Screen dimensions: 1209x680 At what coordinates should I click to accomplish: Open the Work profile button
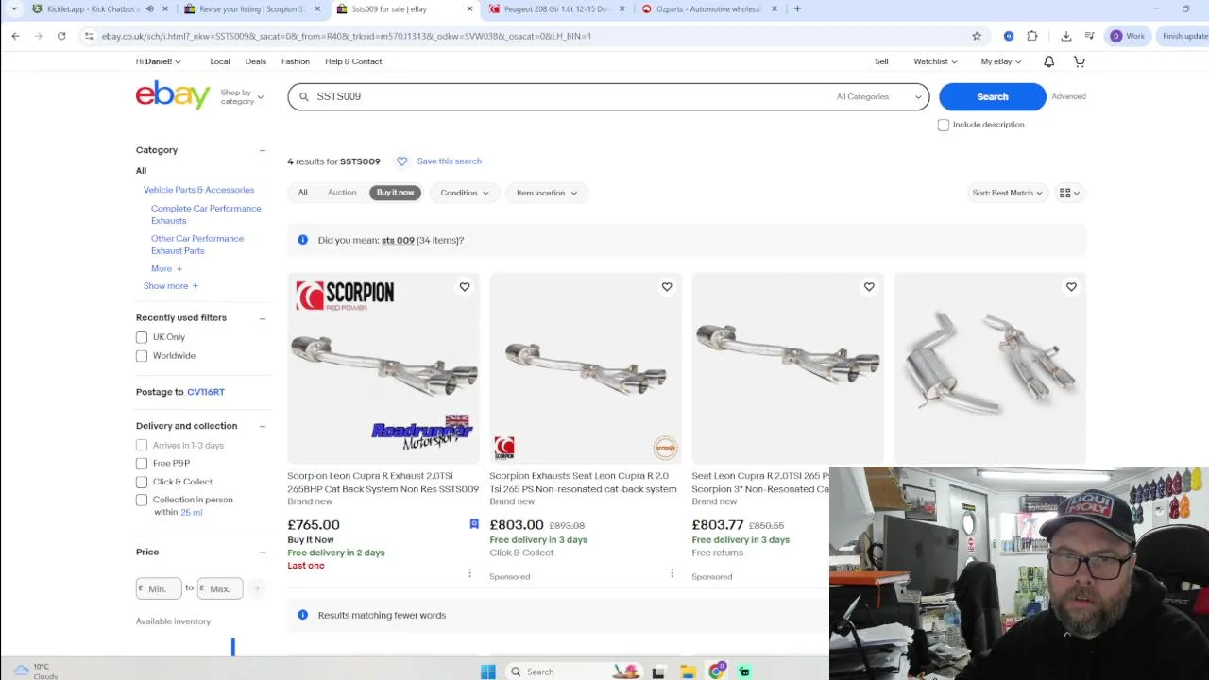click(1128, 36)
